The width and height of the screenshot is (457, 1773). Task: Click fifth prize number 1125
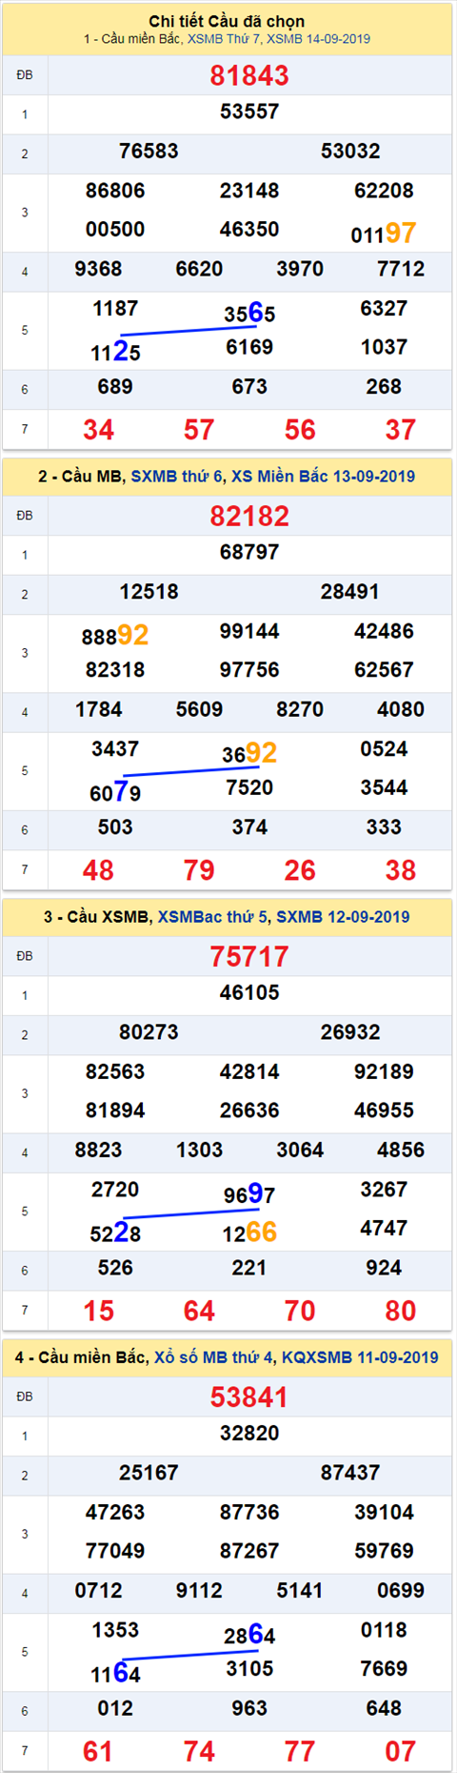115,352
